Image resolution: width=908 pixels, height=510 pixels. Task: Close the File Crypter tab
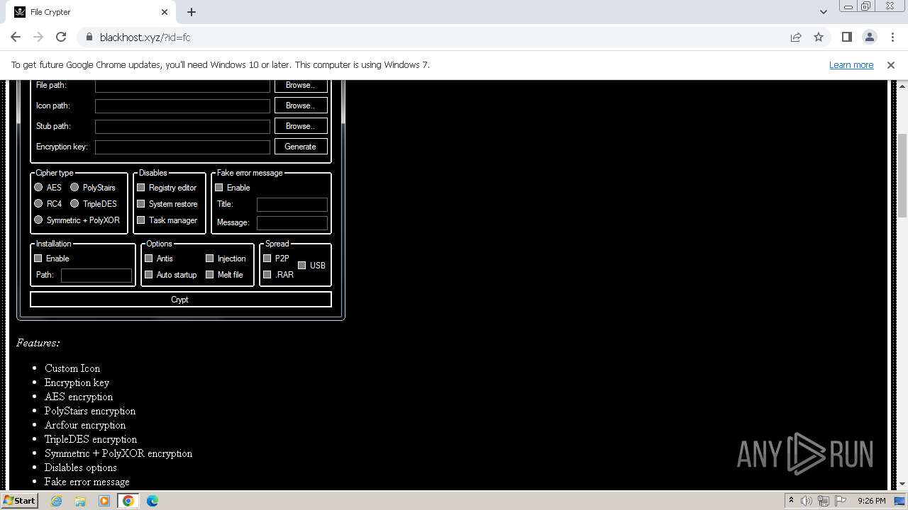coord(165,12)
